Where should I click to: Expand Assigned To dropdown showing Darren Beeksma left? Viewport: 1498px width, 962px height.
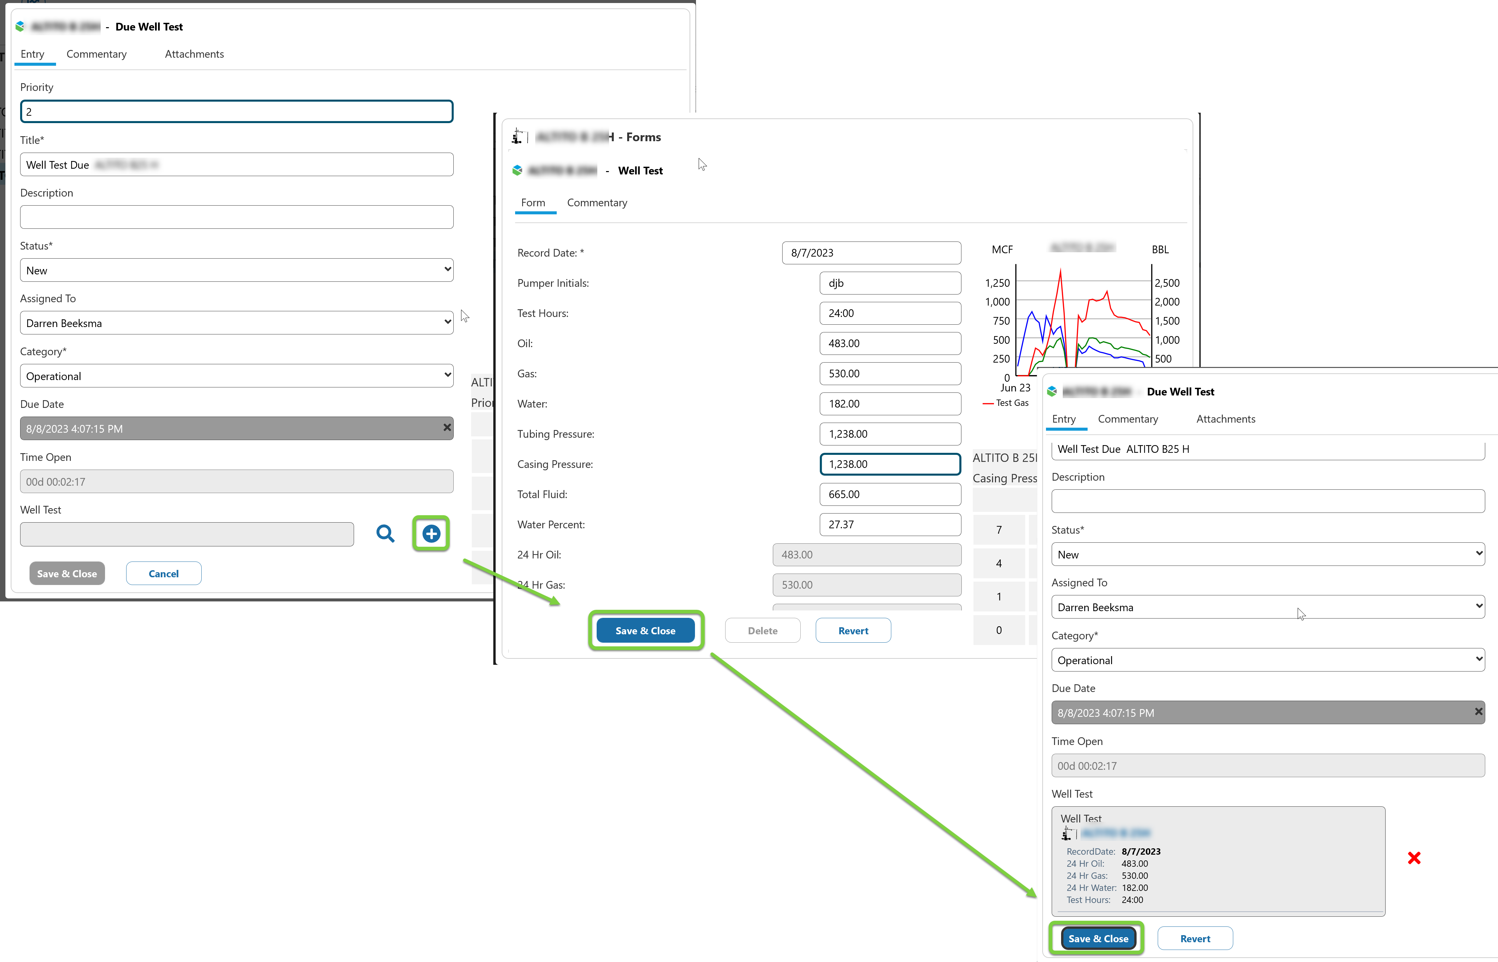coord(236,323)
